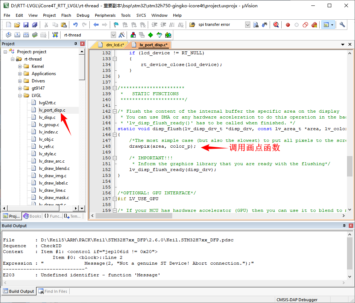355x303 pixels.
Task: Toggle bookmark with the flag icon
Action: 116,25
